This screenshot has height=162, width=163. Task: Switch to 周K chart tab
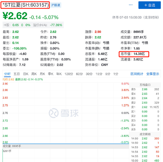[34, 74]
